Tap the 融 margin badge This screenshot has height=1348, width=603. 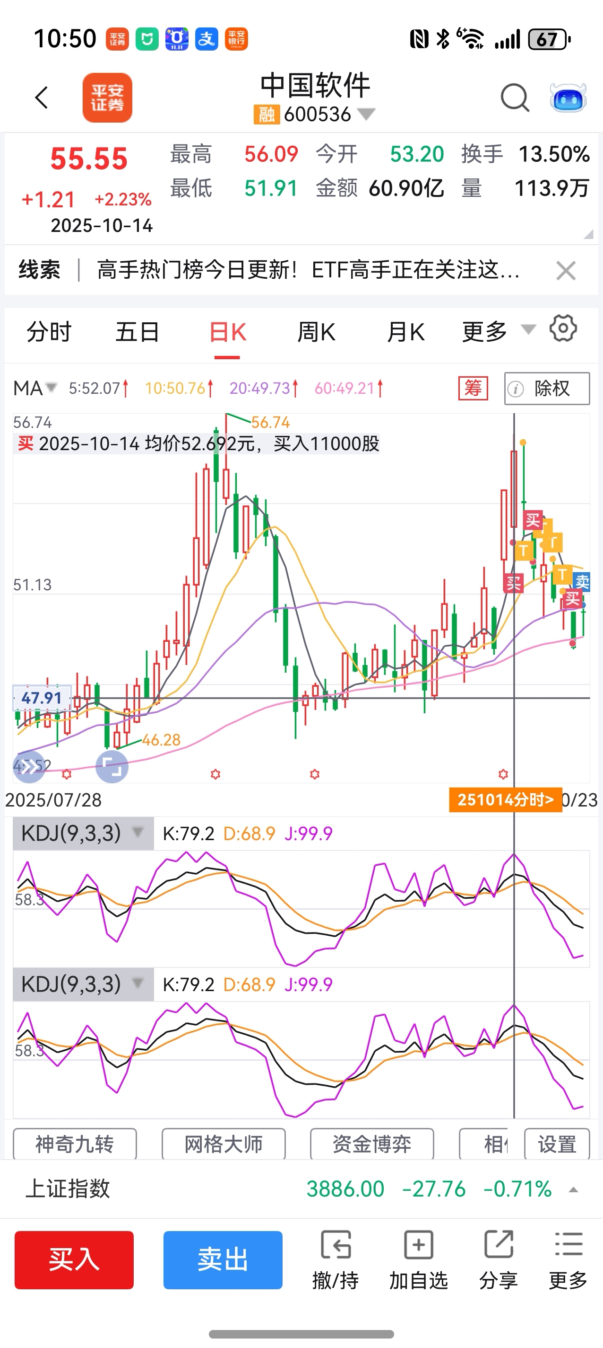click(x=267, y=114)
